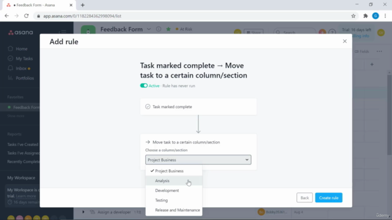This screenshot has height=220, width=392.
Task: Click project info icon beside Feedback Form
Action: point(159,29)
